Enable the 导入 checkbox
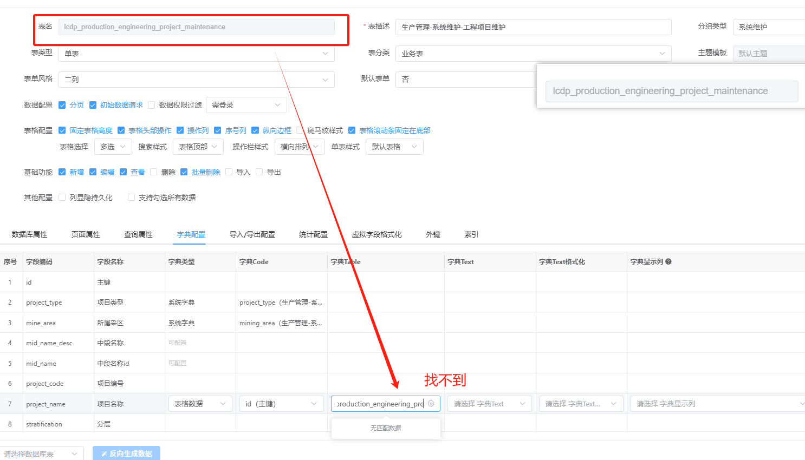Viewport: 805px width, 460px height. [x=229, y=172]
